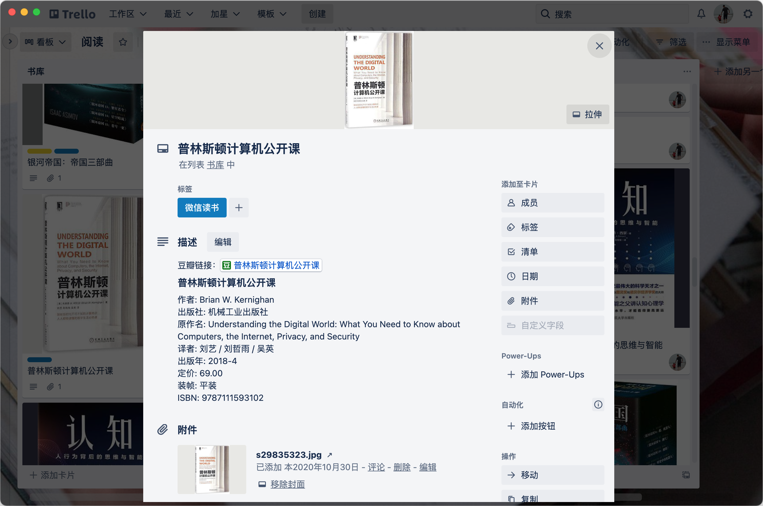Click 移除封面 link
This screenshot has width=763, height=506.
coord(287,484)
